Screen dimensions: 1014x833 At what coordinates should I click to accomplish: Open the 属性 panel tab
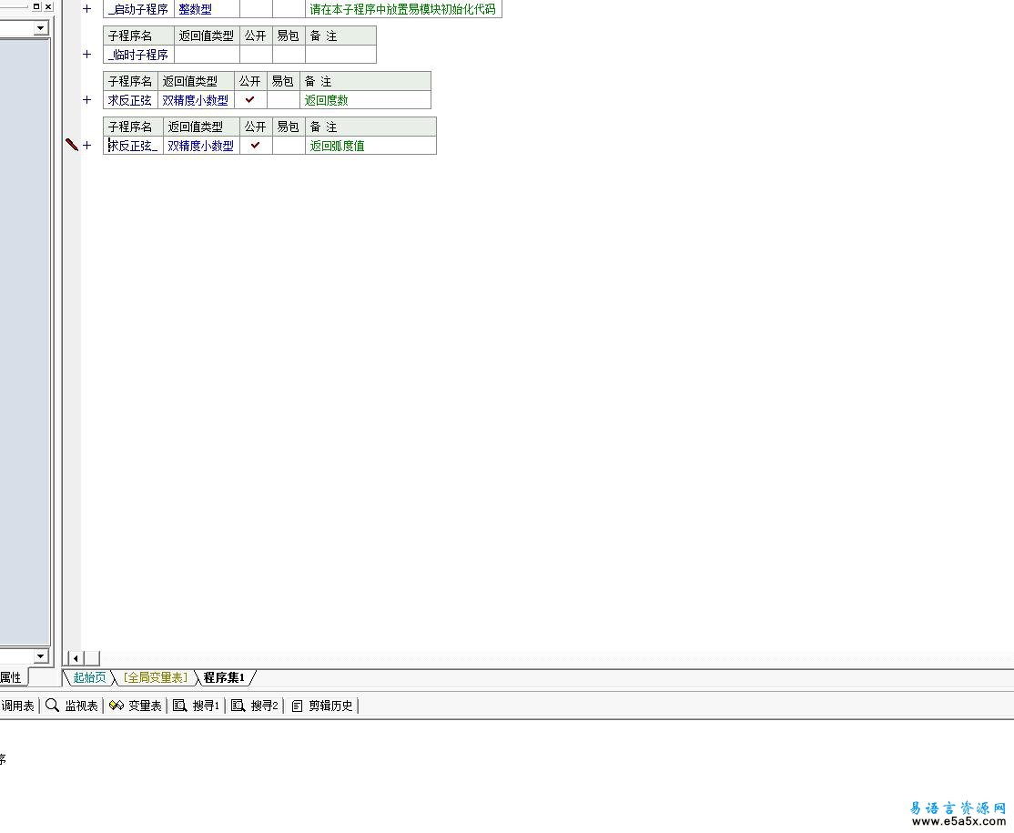click(12, 677)
